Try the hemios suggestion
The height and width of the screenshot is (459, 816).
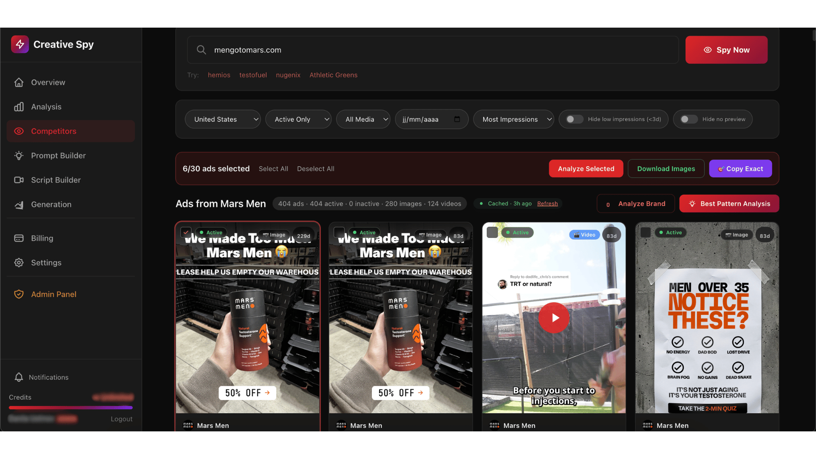point(219,75)
